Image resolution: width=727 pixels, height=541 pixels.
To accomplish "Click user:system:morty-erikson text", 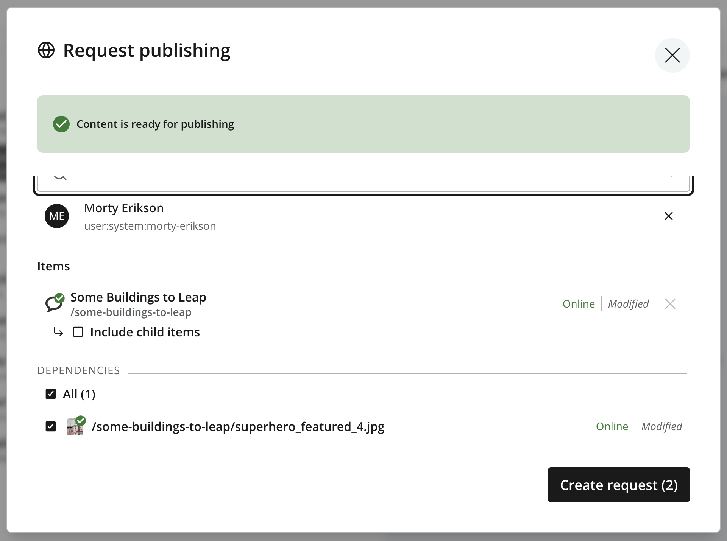I will tap(150, 226).
